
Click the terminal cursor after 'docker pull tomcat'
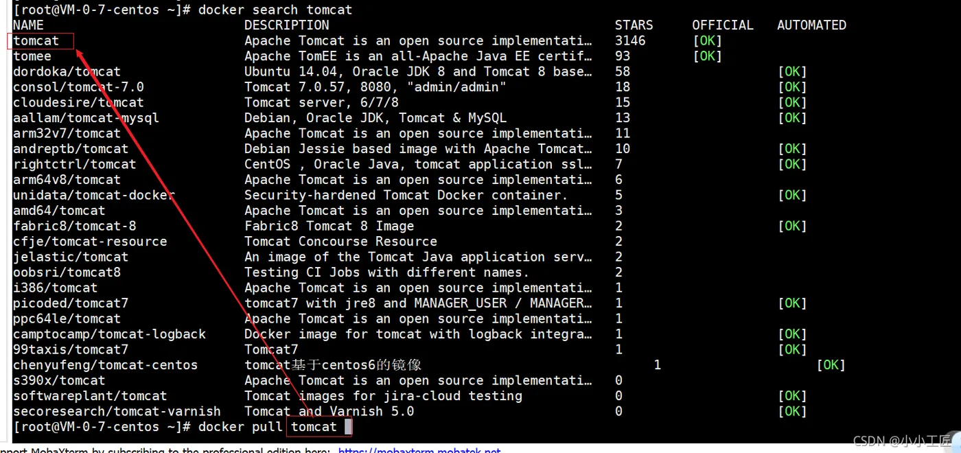coord(348,427)
